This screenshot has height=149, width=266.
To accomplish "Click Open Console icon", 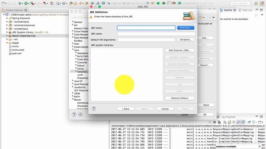I will (259, 122).
